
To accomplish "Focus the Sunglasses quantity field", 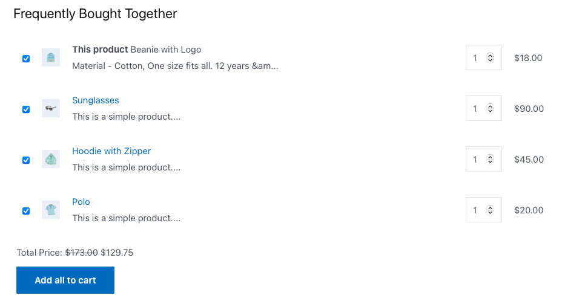I will pos(484,108).
